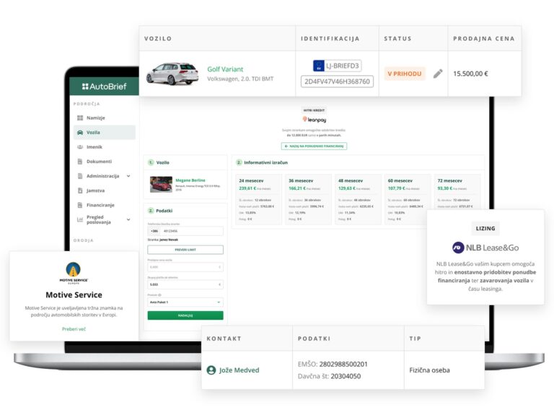Expand the Administracija submenu chevron
This screenshot has height=415, width=554.
[128, 176]
